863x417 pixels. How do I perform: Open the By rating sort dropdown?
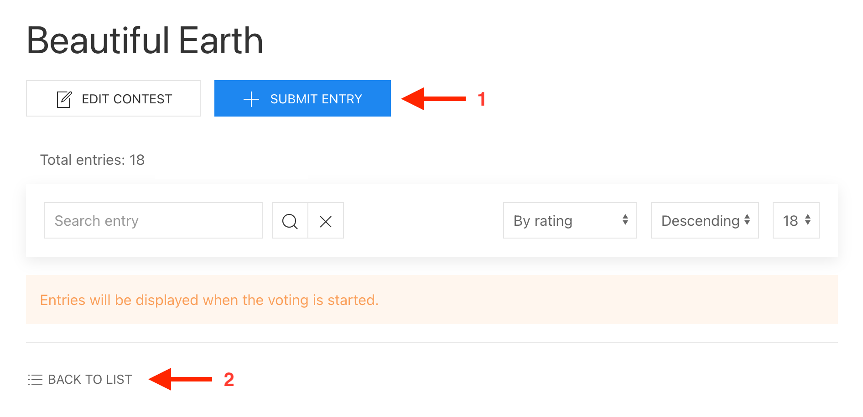(x=570, y=221)
